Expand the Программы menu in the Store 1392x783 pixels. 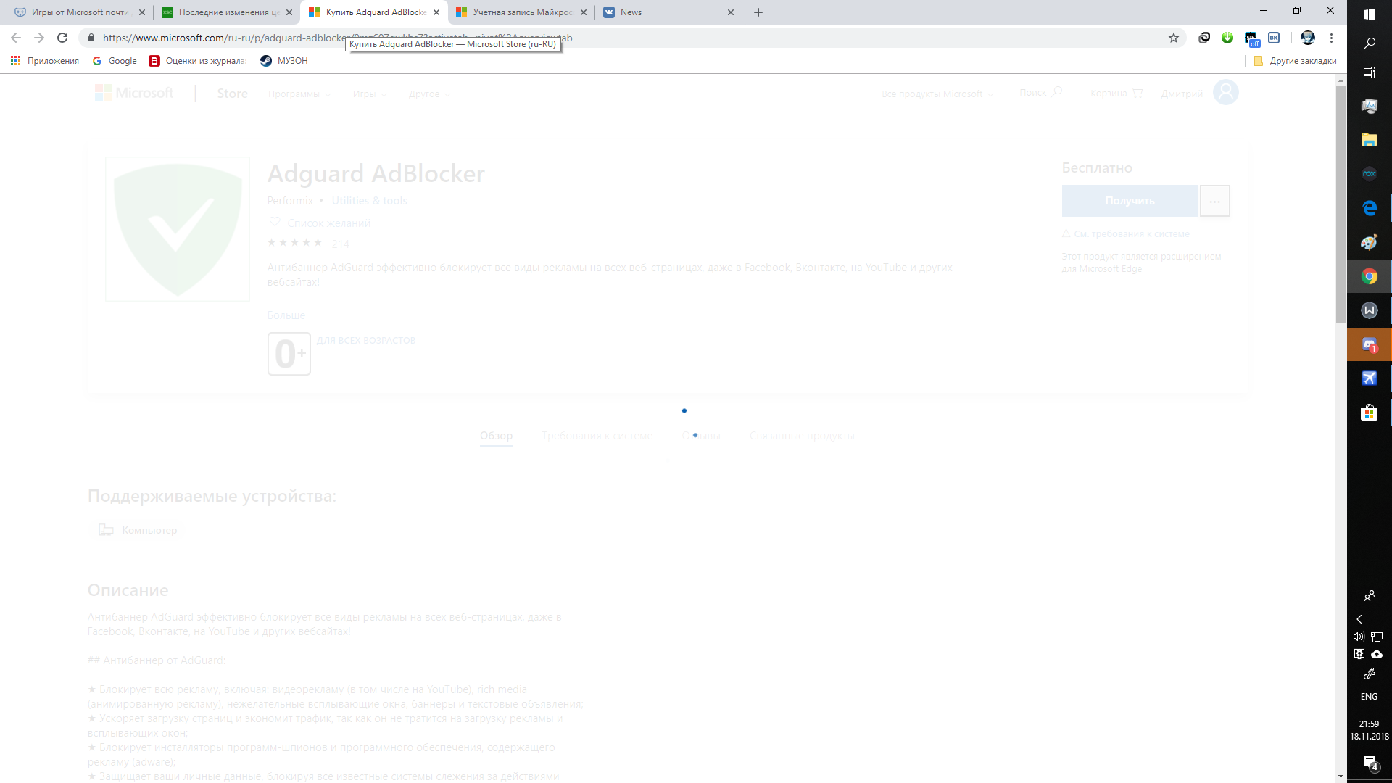[299, 94]
